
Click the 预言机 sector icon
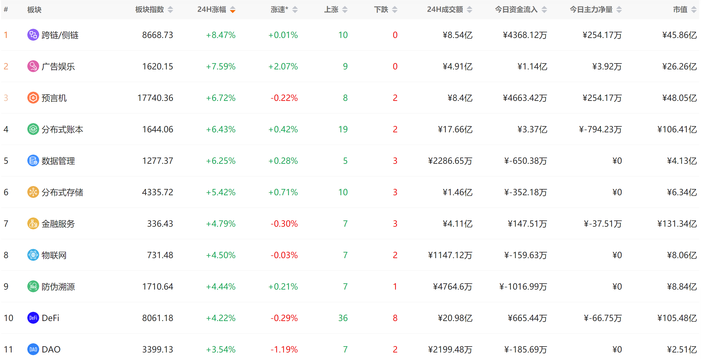click(33, 98)
